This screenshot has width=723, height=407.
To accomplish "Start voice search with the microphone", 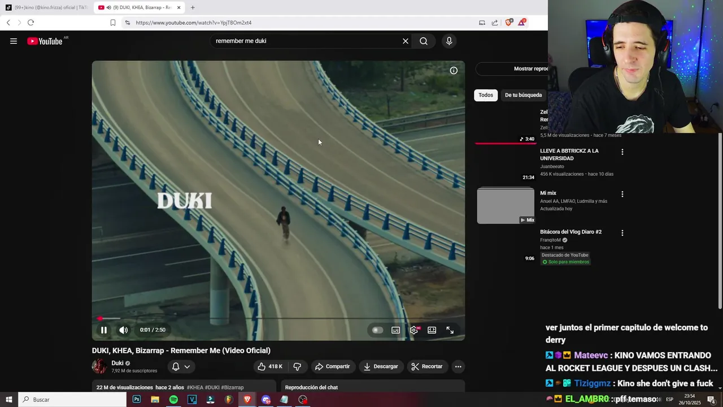I will coord(449,41).
